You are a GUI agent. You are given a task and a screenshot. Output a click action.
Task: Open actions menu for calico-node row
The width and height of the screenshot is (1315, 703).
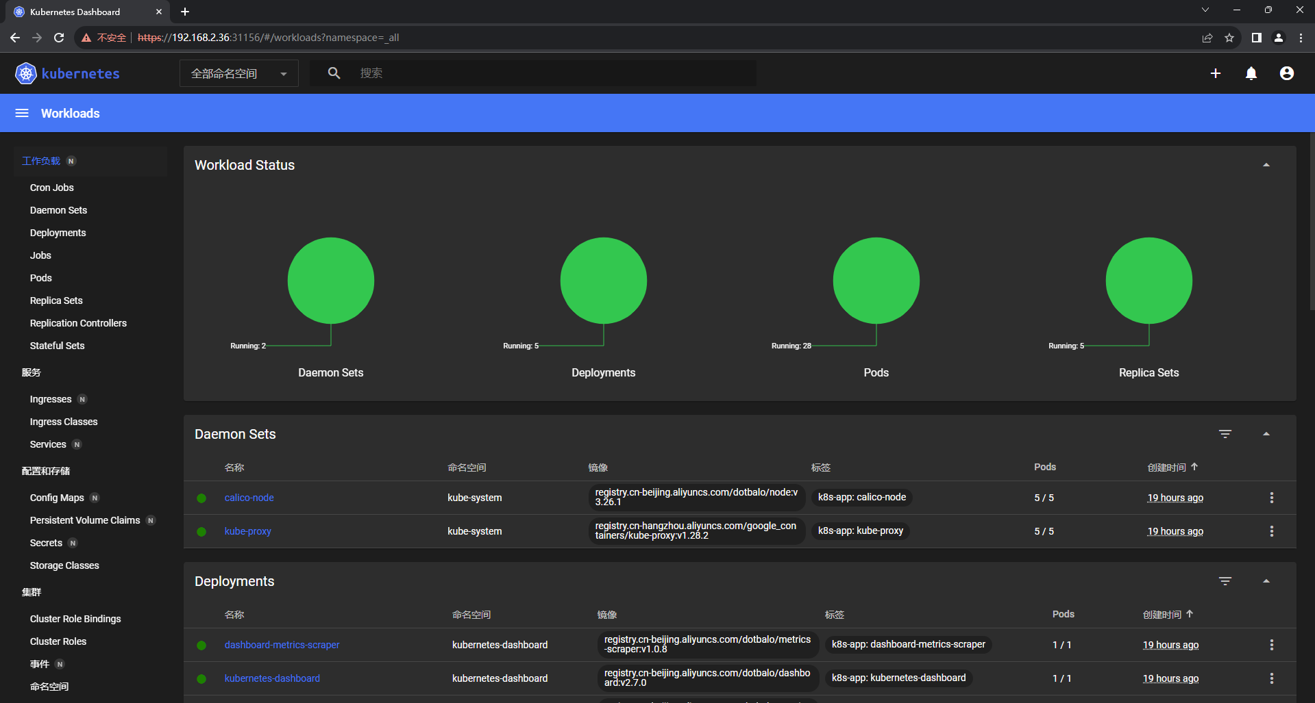pyautogui.click(x=1272, y=498)
